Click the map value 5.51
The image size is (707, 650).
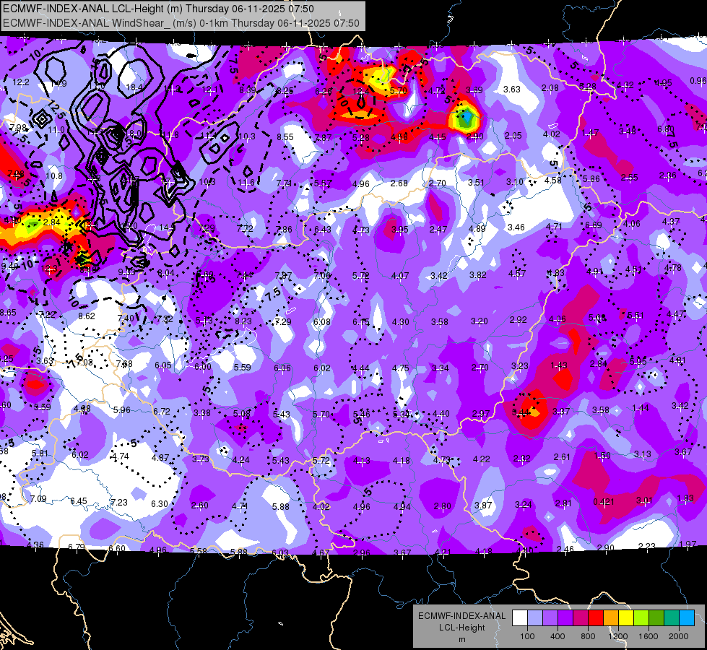[x=636, y=316]
